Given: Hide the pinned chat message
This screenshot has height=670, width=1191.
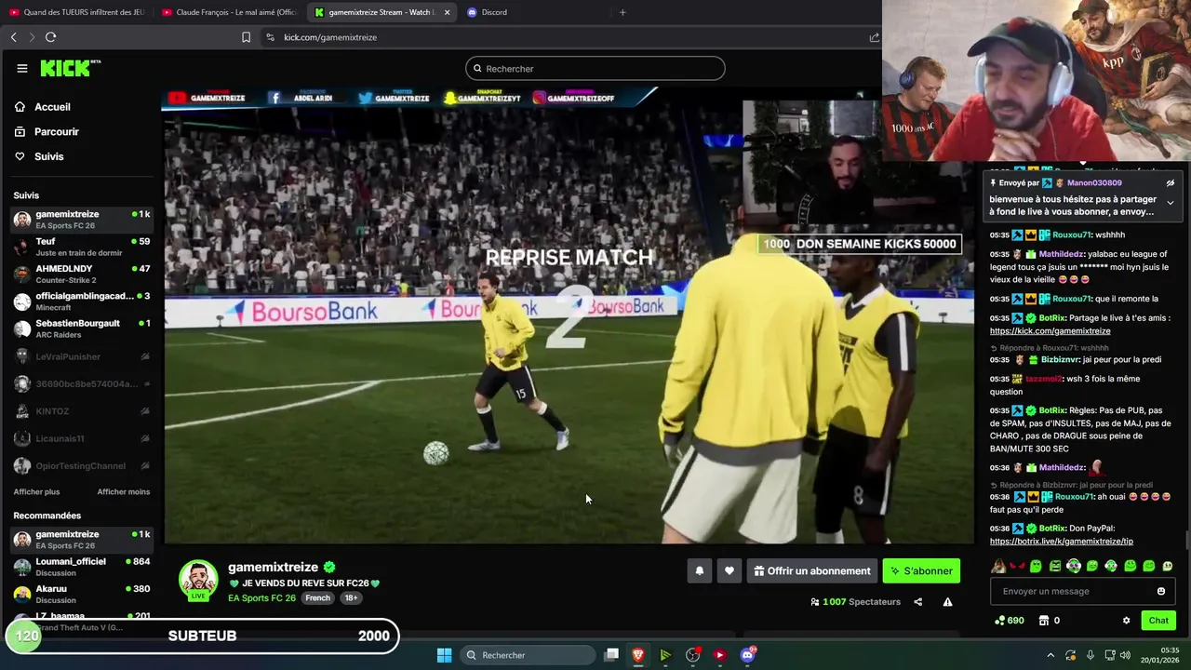Looking at the screenshot, I should [x=1170, y=183].
